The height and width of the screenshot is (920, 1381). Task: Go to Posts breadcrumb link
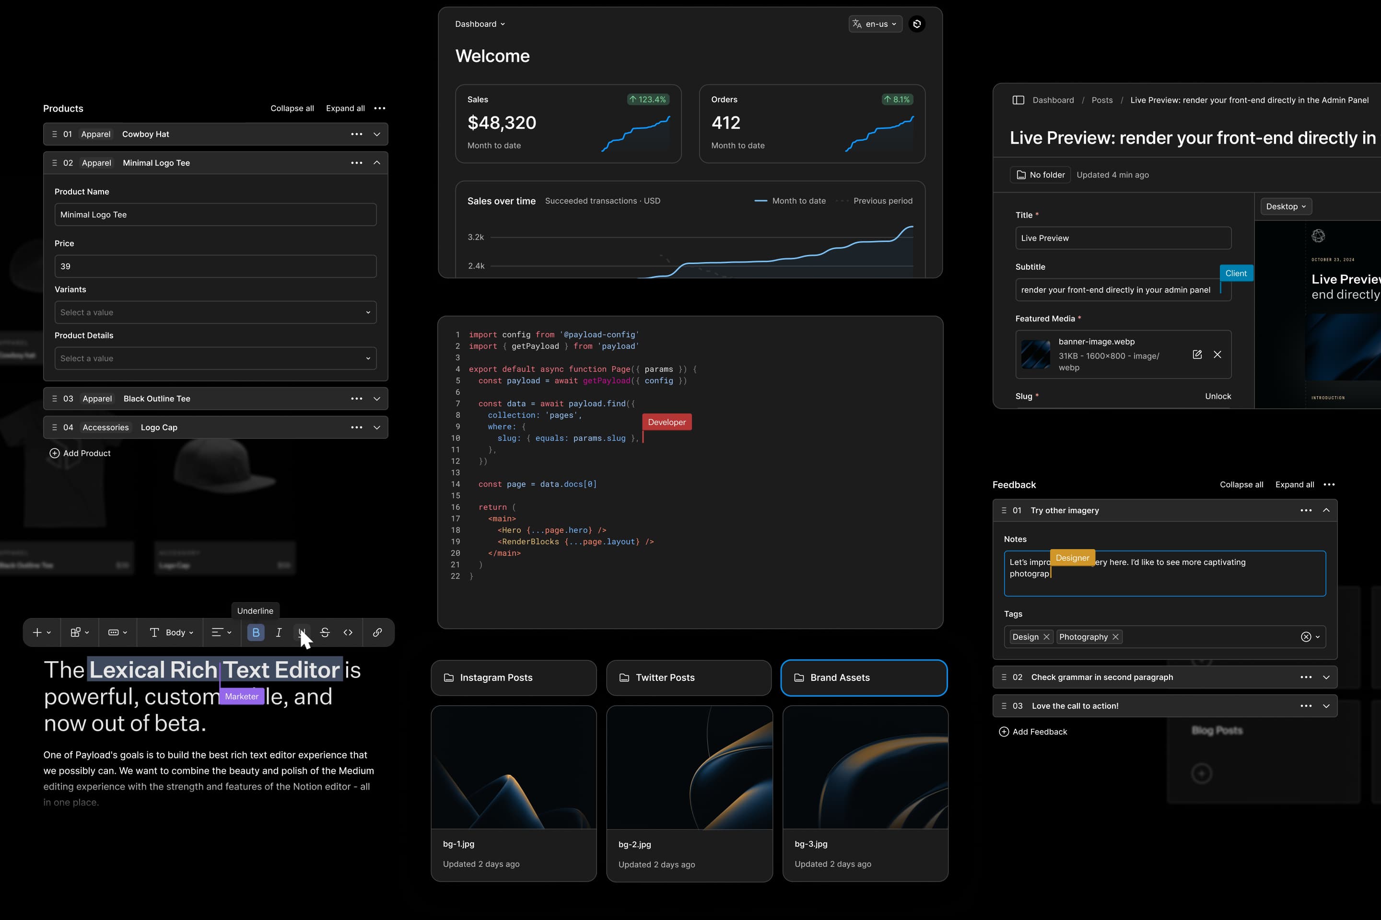pyautogui.click(x=1102, y=100)
